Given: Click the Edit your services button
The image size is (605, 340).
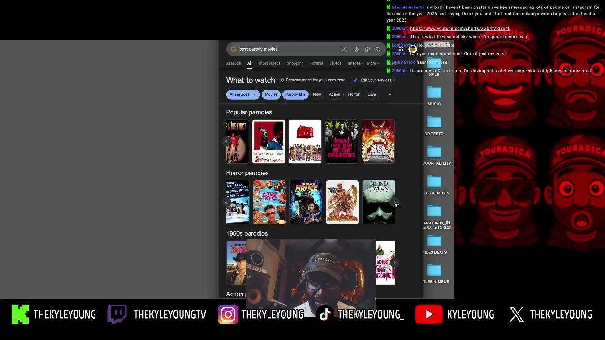Looking at the screenshot, I should tap(372, 80).
